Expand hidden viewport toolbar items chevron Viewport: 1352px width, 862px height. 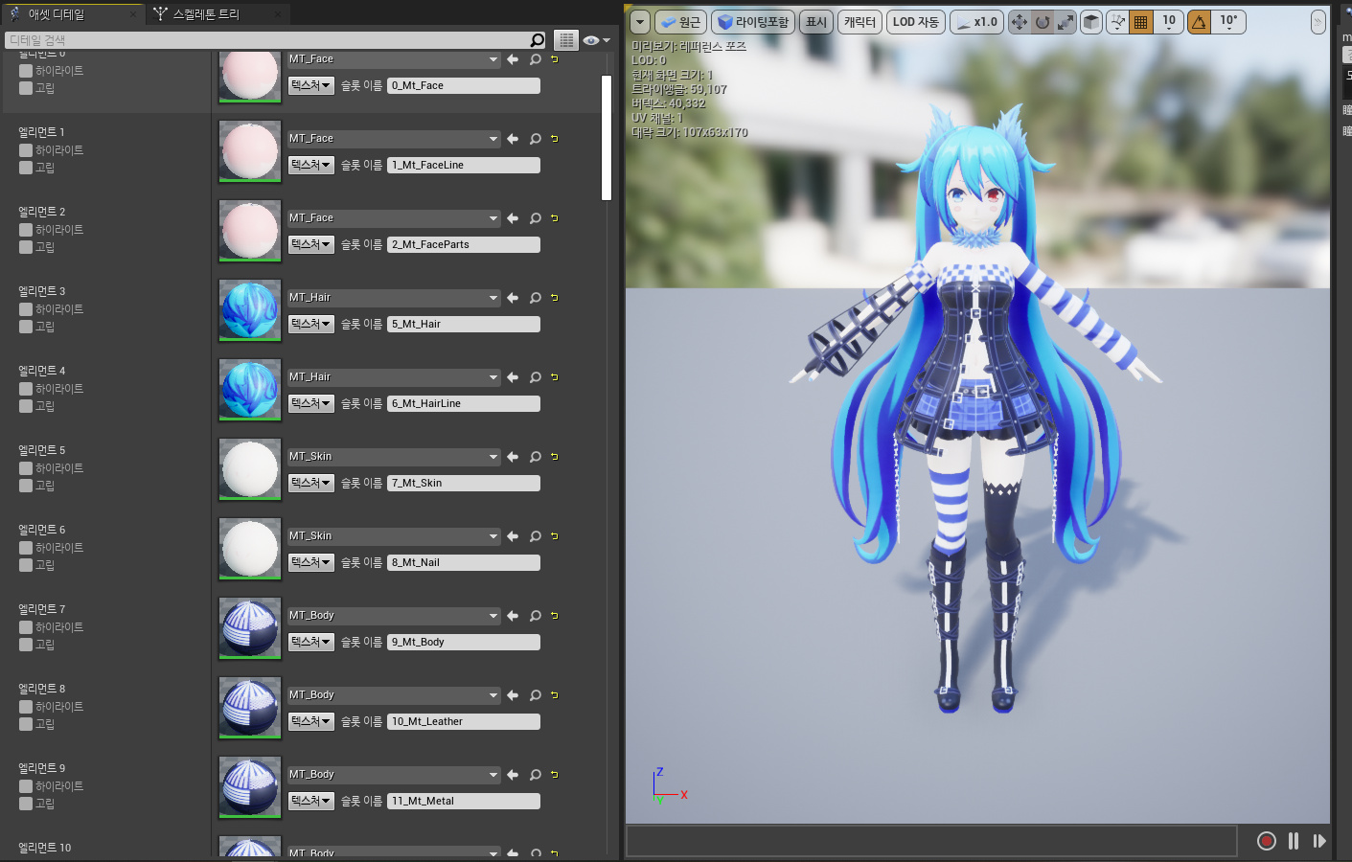click(1318, 22)
